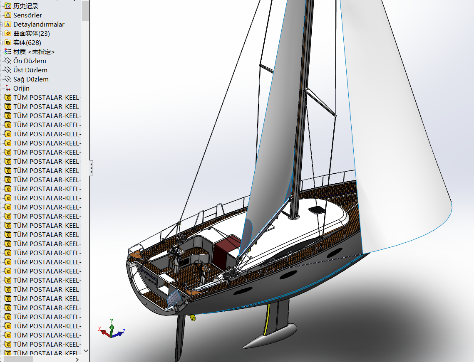
Task: Select the 历史记录 (History) folder icon
Action: [8, 6]
